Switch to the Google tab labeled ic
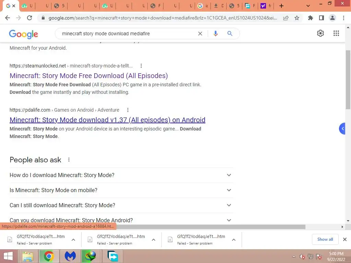This screenshot has width=351, height=263. pos(203,6)
